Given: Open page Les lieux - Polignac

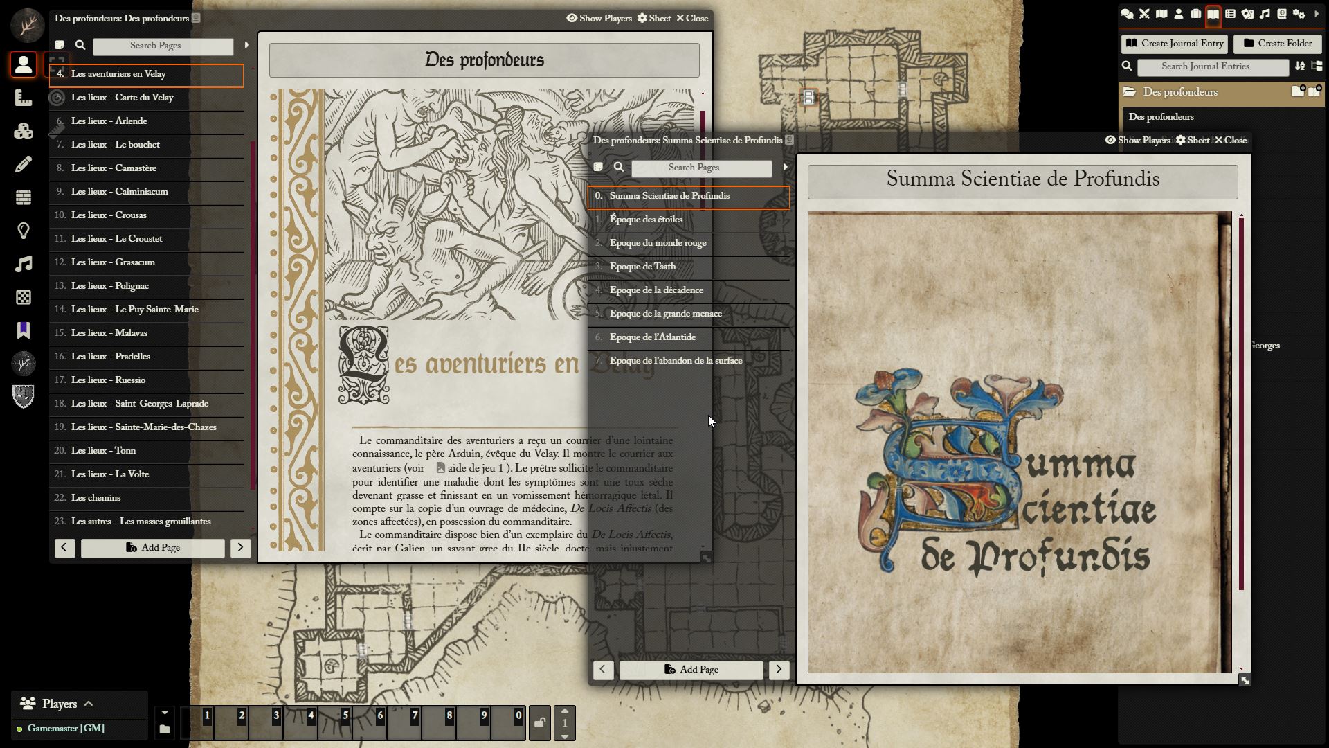Looking at the screenshot, I should click(x=109, y=286).
